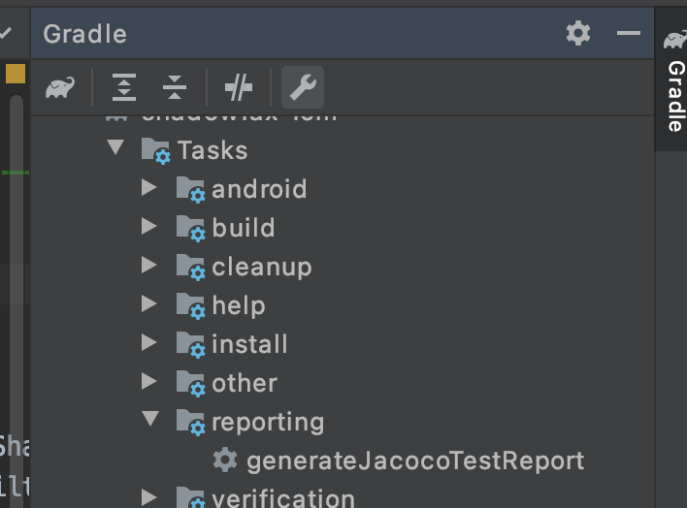Viewport: 687px width, 508px height.
Task: Click the build folder icon
Action: pyautogui.click(x=190, y=228)
